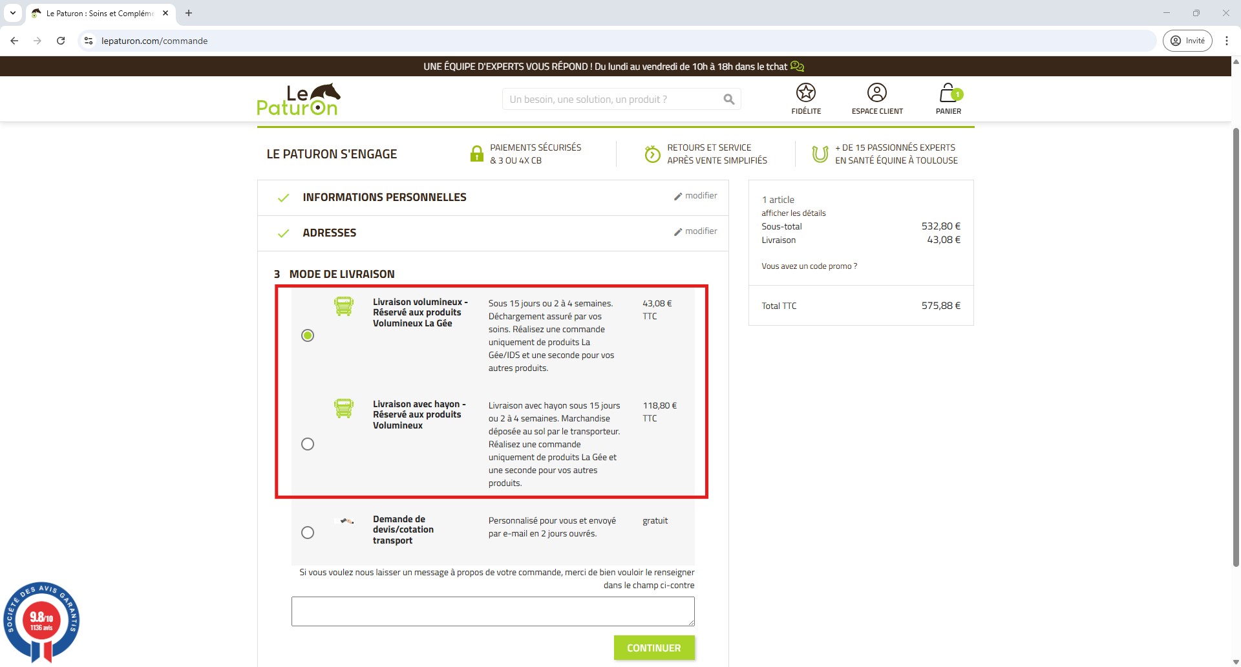Select Livraison volumineux La Gée radio option

308,335
